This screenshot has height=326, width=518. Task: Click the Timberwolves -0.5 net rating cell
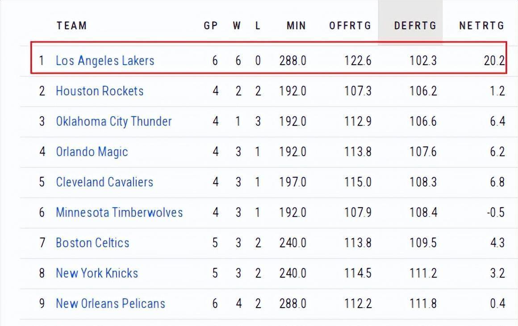coord(496,213)
